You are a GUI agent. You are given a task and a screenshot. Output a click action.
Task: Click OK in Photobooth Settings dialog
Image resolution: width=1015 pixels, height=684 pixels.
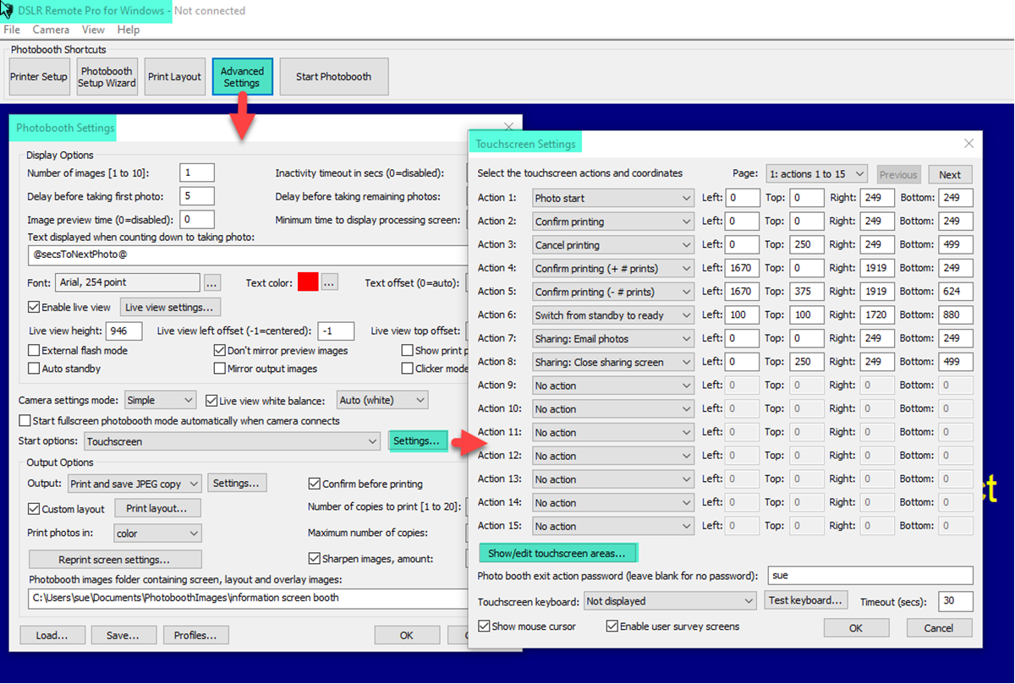(x=407, y=635)
